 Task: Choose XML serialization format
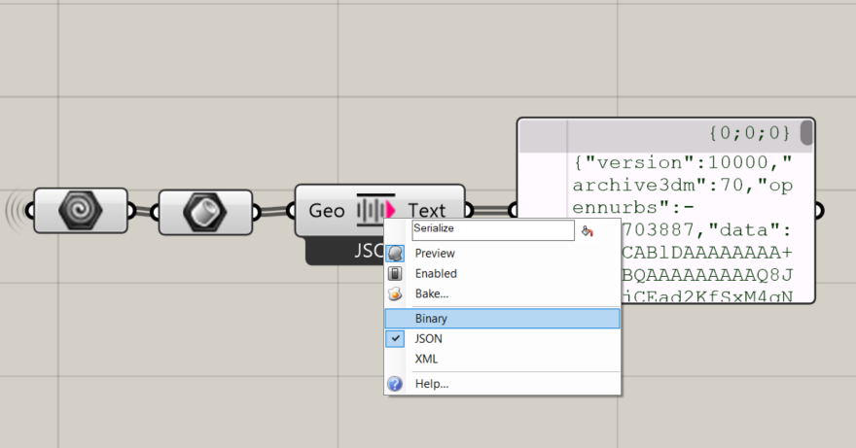[x=502, y=359]
